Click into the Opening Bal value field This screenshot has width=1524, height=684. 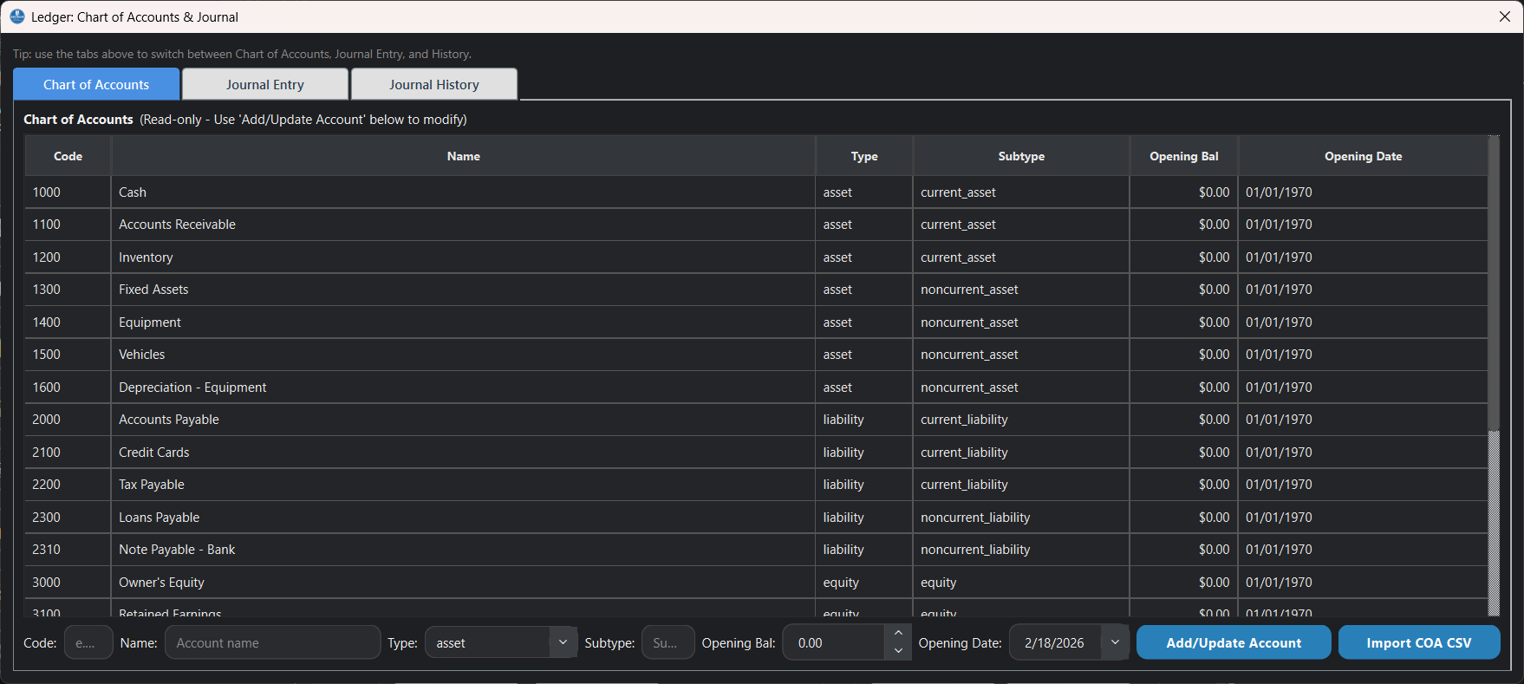834,642
